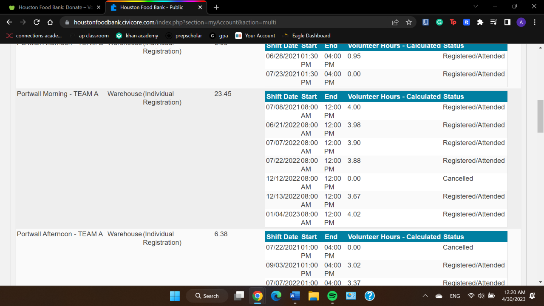Open a new browser tab
Viewport: 544px width, 306px height.
pos(216,7)
